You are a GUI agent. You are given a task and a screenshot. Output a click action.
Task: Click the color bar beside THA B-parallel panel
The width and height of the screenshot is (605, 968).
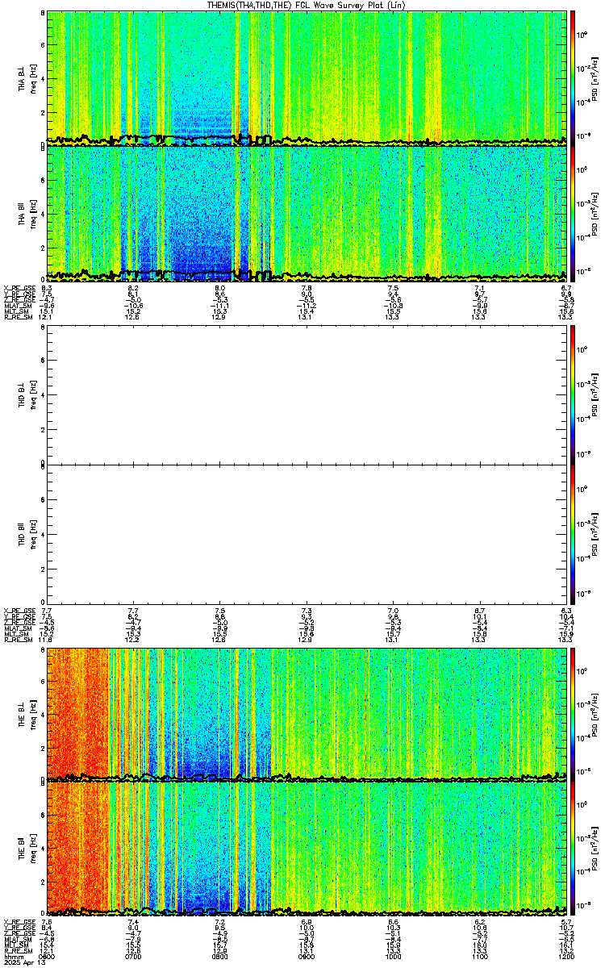tap(573, 213)
